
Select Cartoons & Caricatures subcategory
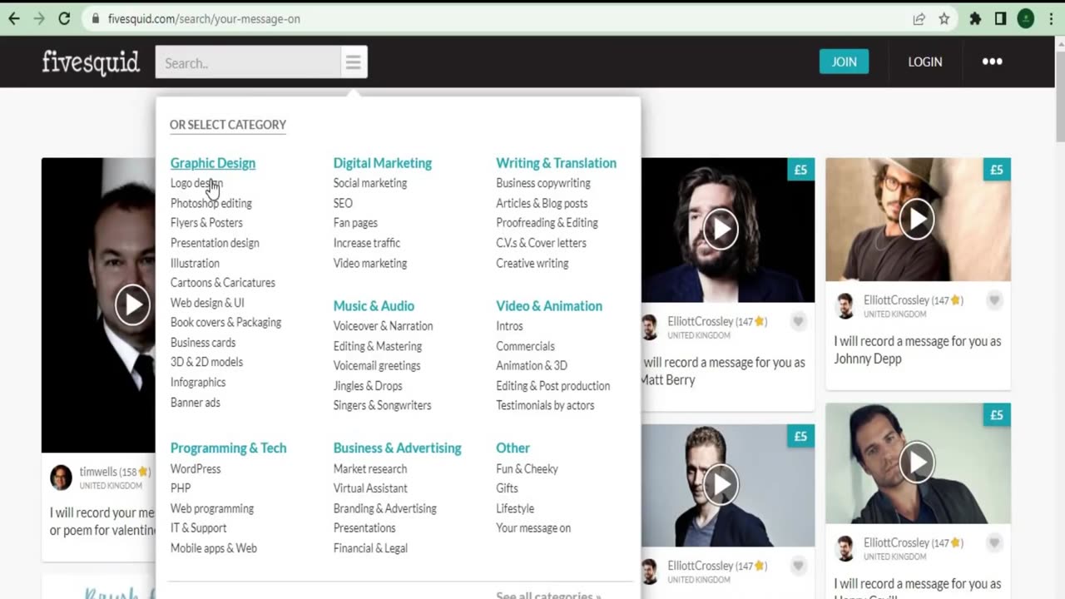(223, 283)
